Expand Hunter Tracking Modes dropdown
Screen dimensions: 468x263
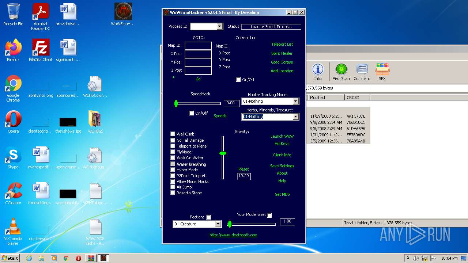(295, 101)
